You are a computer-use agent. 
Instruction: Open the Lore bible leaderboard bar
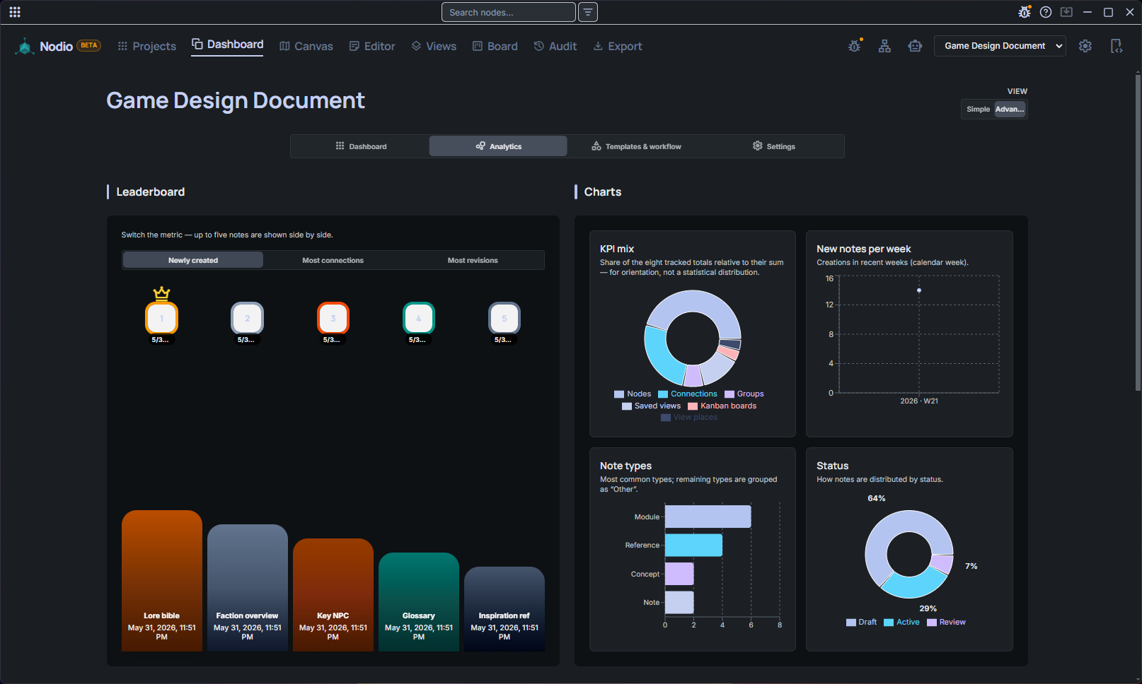pos(162,581)
